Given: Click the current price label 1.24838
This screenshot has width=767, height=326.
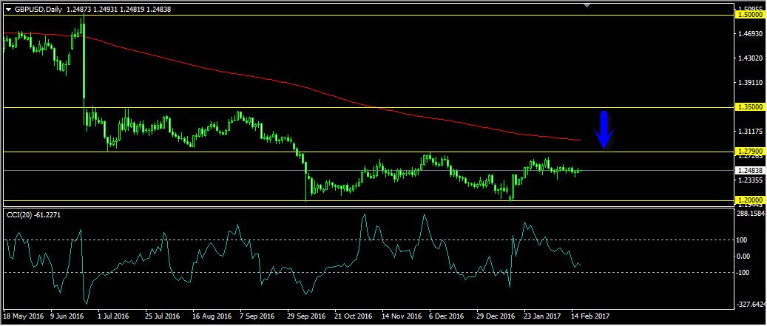Looking at the screenshot, I should tap(750, 171).
